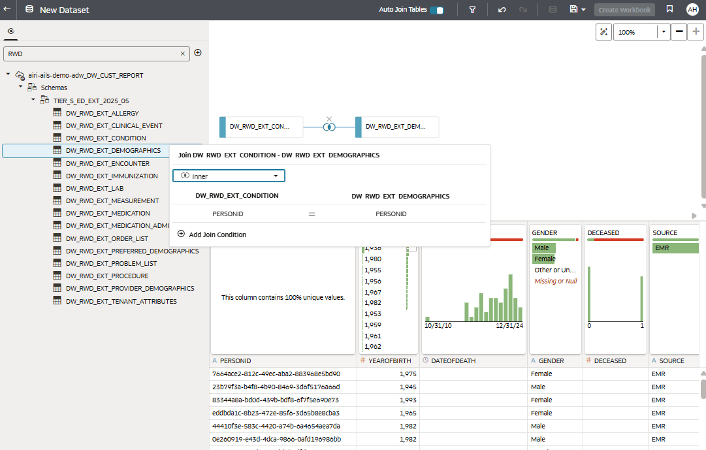Open the Inner join type dropdown
The image size is (706, 450).
(x=229, y=176)
